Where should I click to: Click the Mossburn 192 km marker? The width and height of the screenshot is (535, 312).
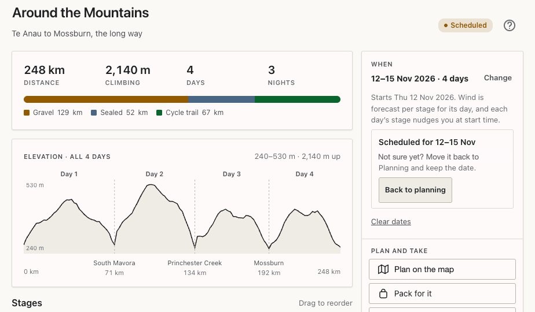(x=269, y=268)
